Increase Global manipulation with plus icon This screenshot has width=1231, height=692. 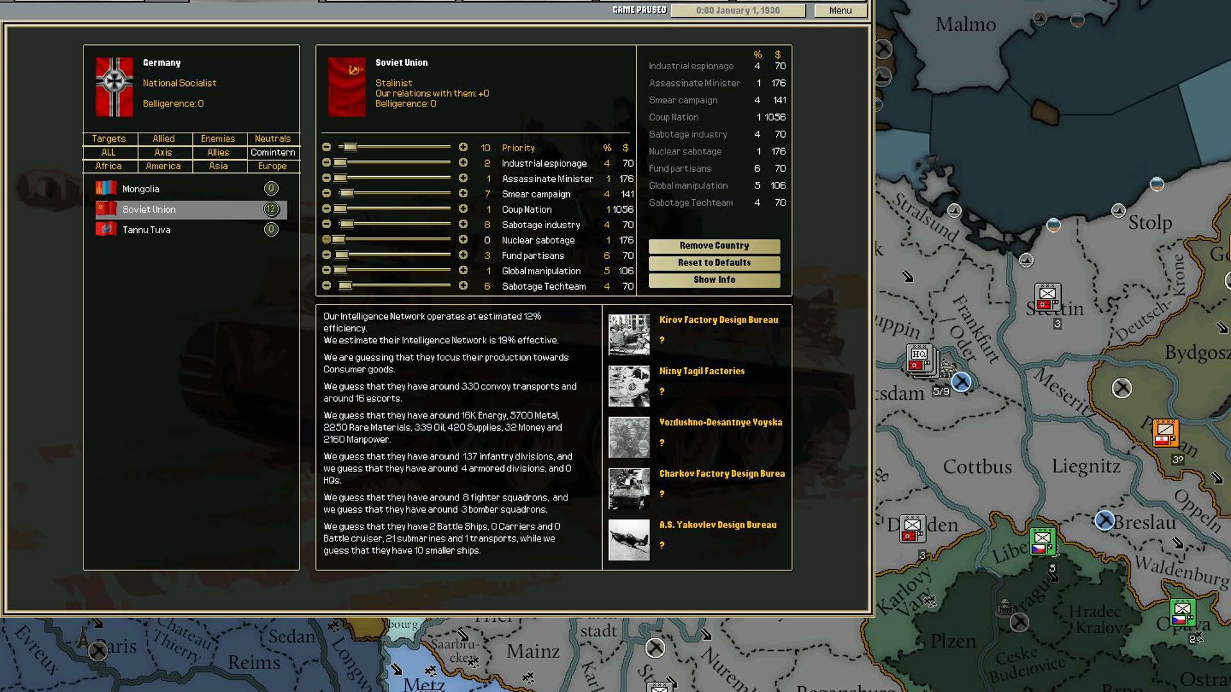463,270
